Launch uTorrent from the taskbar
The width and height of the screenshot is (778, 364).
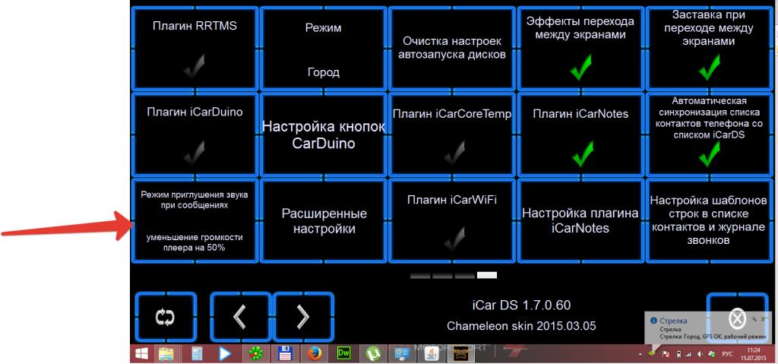click(x=373, y=353)
